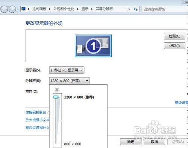Click the resolution slider thumb
The height and width of the screenshot is (148, 188).
coord(56,97)
